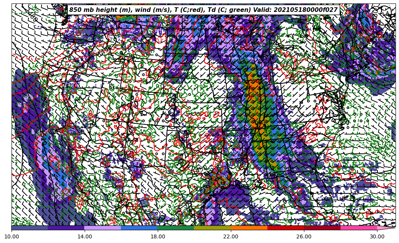Select the bright red 24–26 colorbar segment
Screen dimensions: 399x243
pyautogui.click(x=285, y=228)
